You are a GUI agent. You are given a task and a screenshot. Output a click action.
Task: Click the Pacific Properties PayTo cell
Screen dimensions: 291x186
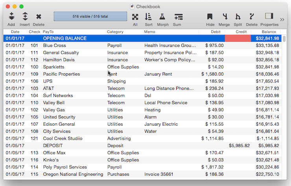61,74
